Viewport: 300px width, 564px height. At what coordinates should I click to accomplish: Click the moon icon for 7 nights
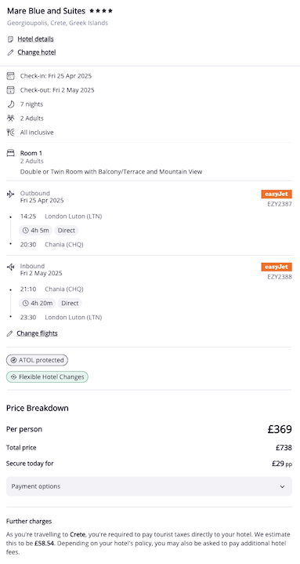coord(10,104)
